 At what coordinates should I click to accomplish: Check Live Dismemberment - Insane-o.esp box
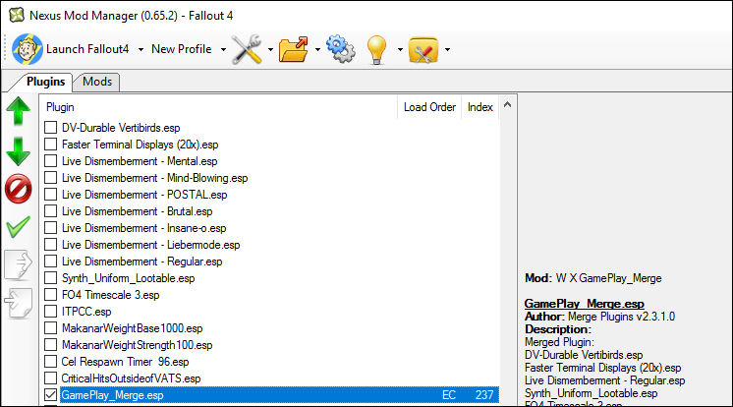tap(50, 228)
